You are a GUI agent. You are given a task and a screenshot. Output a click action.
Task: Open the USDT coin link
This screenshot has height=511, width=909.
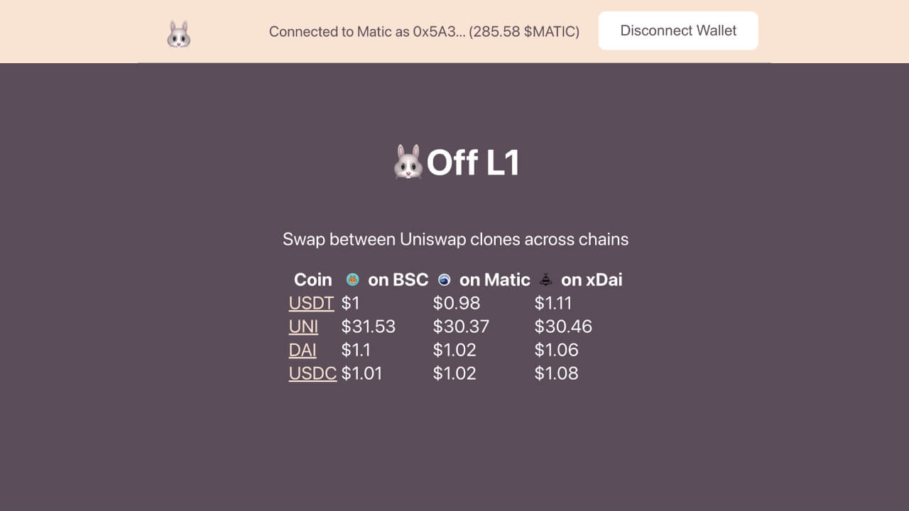[311, 303]
